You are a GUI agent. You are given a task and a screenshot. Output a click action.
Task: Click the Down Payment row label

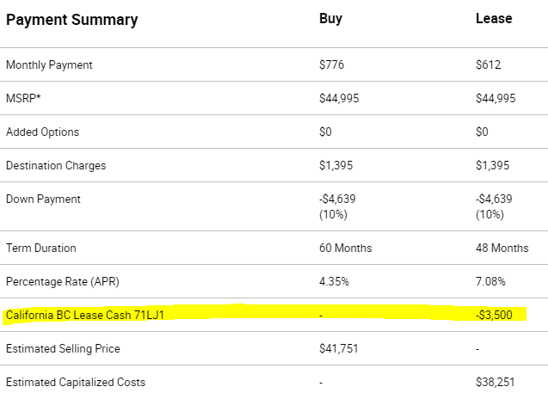pyautogui.click(x=43, y=199)
